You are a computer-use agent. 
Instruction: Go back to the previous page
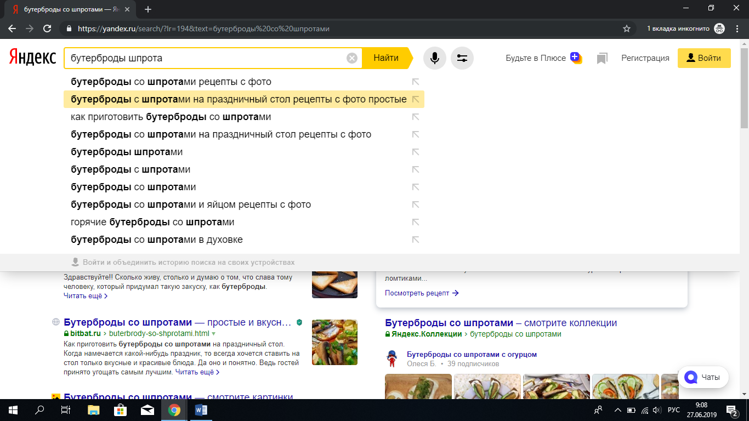click(x=12, y=29)
